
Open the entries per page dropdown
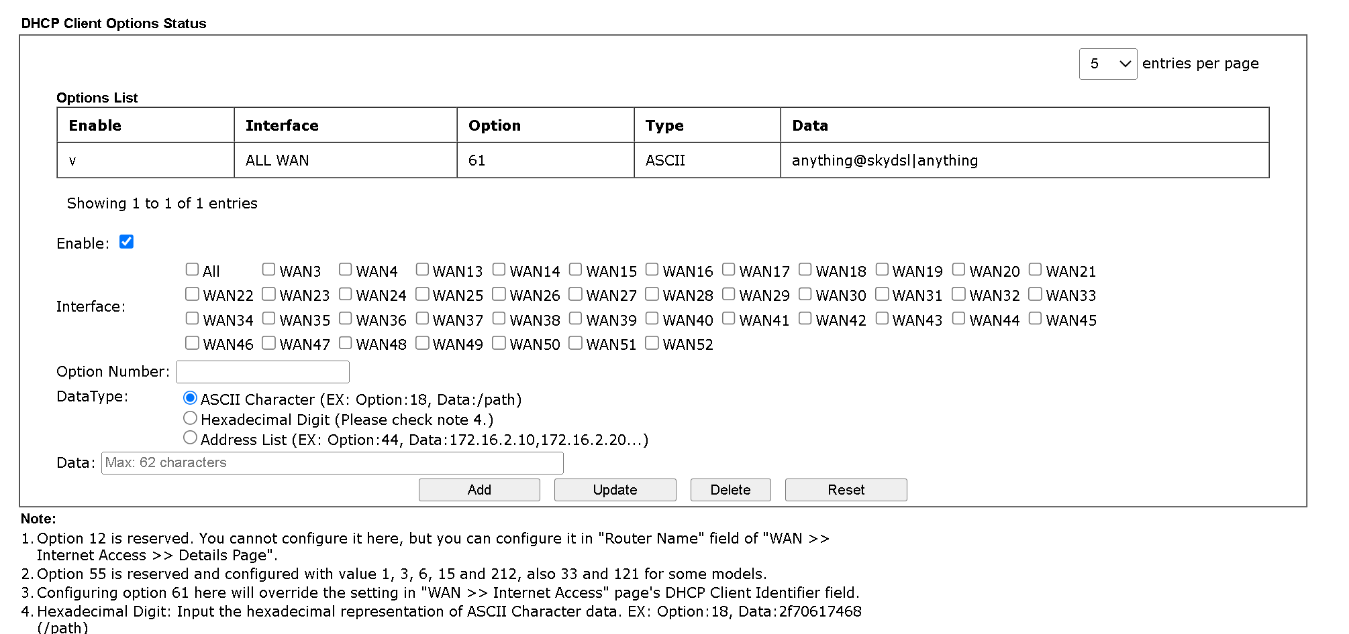click(1107, 64)
